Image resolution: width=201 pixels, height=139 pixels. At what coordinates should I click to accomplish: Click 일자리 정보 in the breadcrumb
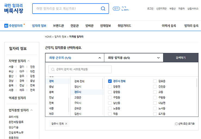[x=60, y=37]
